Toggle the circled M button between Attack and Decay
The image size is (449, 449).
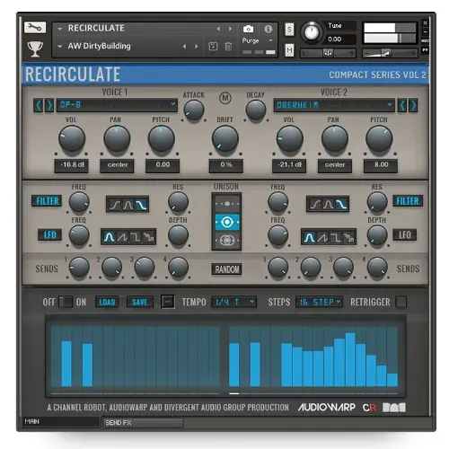225,98
